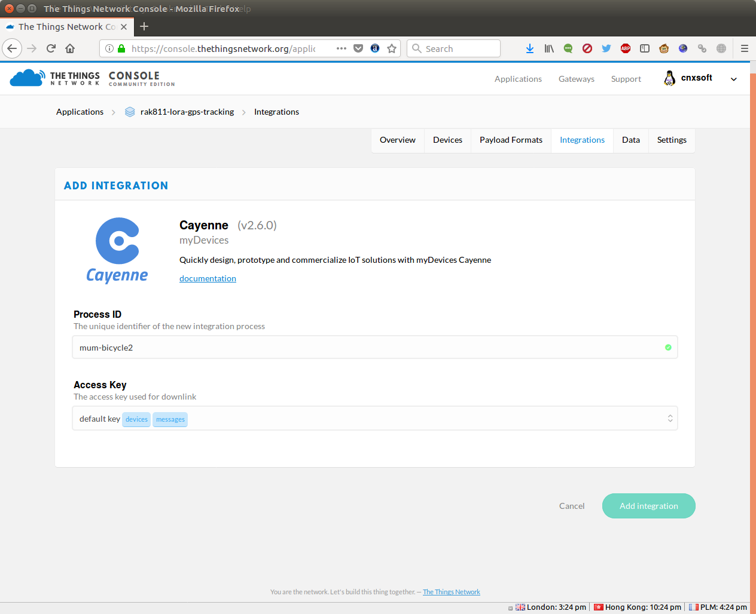Screen dimensions: 756x614
Task: Click the Amazon 'a' toolbar icon
Action: [375, 48]
